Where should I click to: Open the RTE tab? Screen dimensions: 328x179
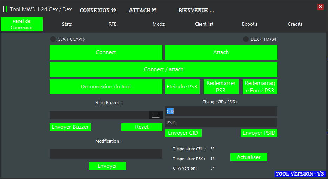pos(113,24)
